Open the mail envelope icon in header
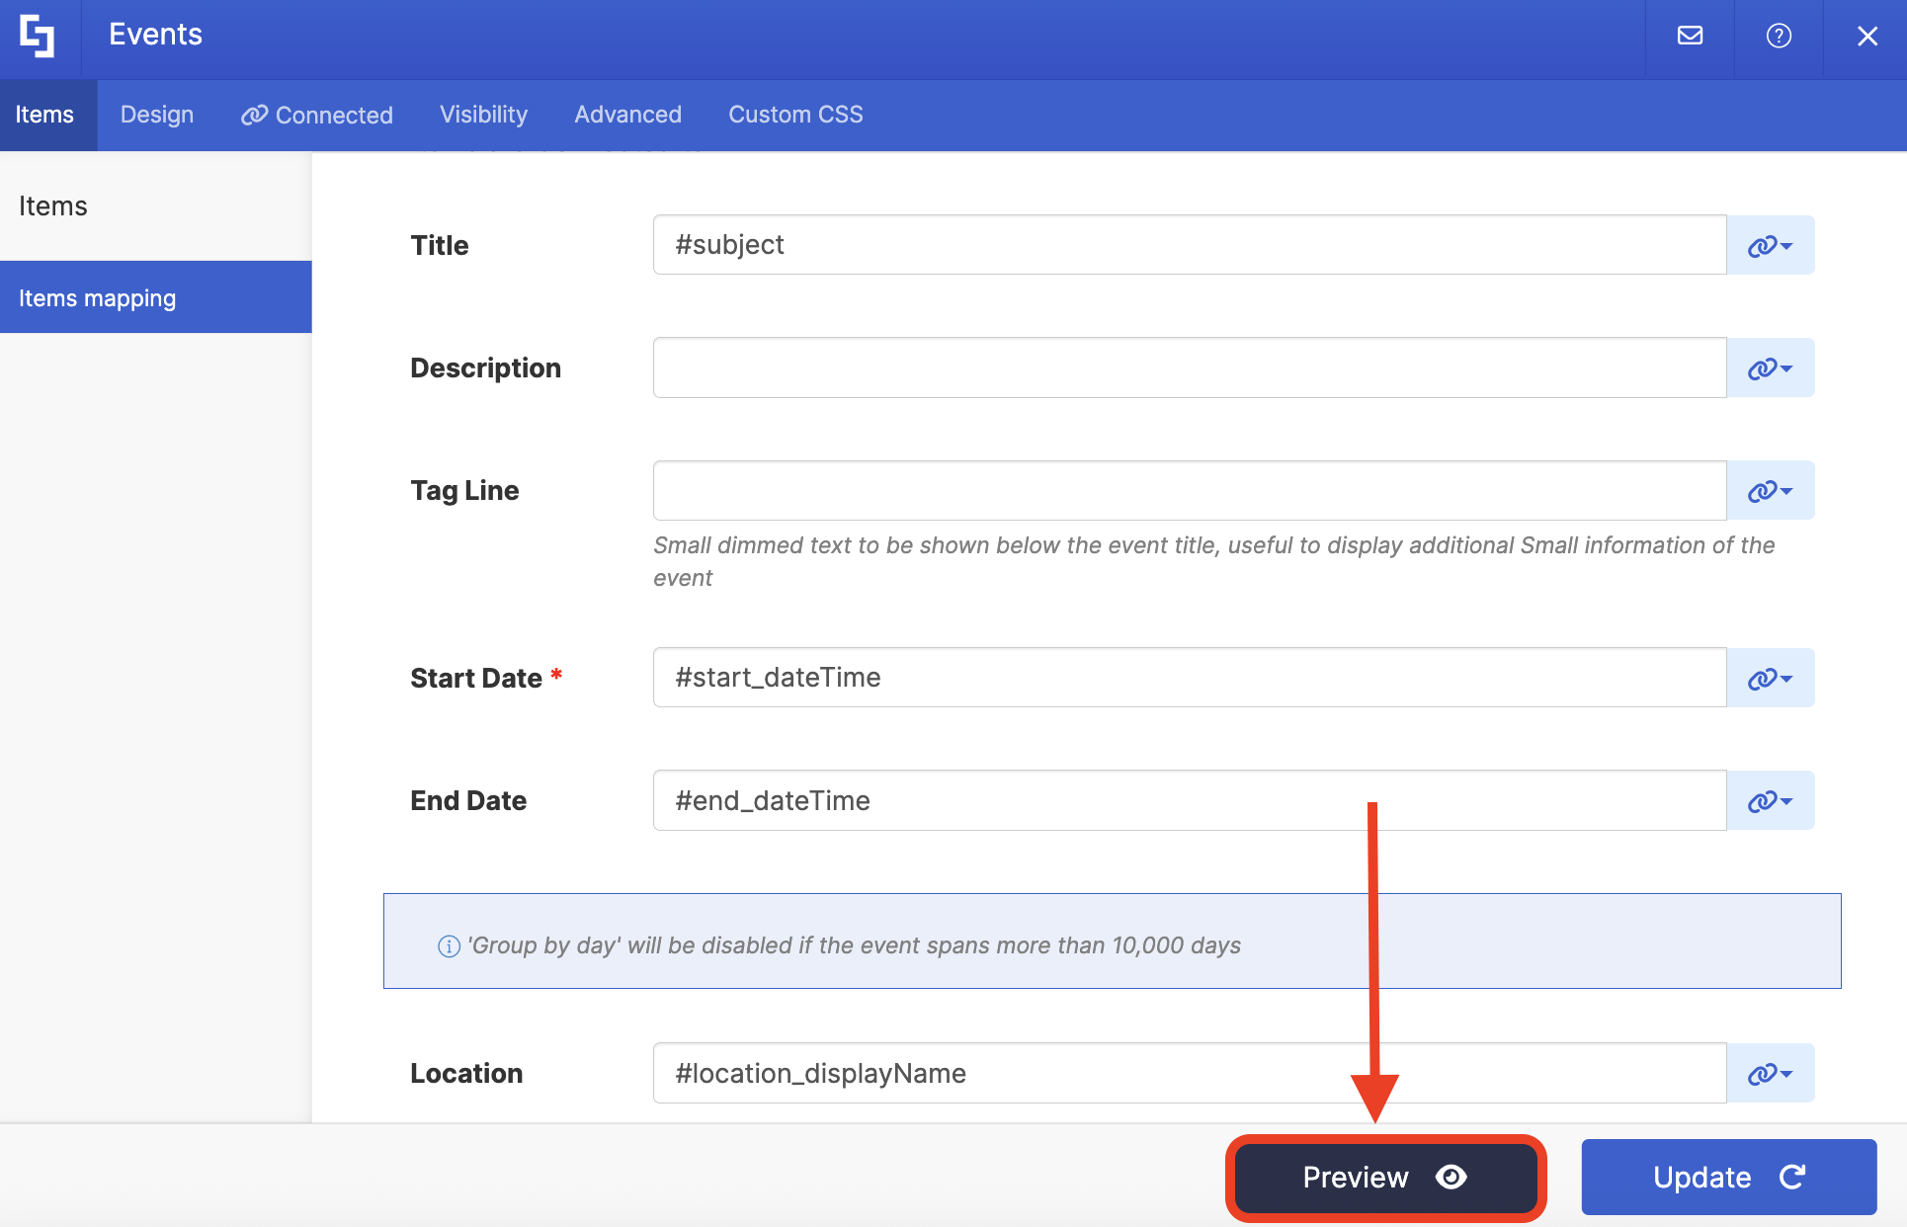The width and height of the screenshot is (1907, 1227). [x=1690, y=37]
